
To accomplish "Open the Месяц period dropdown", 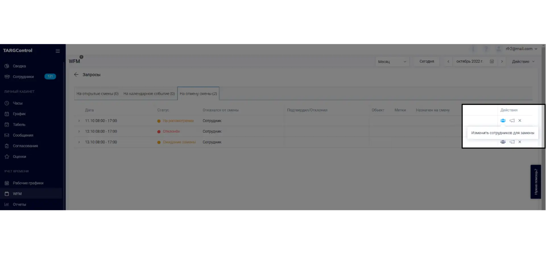I will (x=392, y=61).
